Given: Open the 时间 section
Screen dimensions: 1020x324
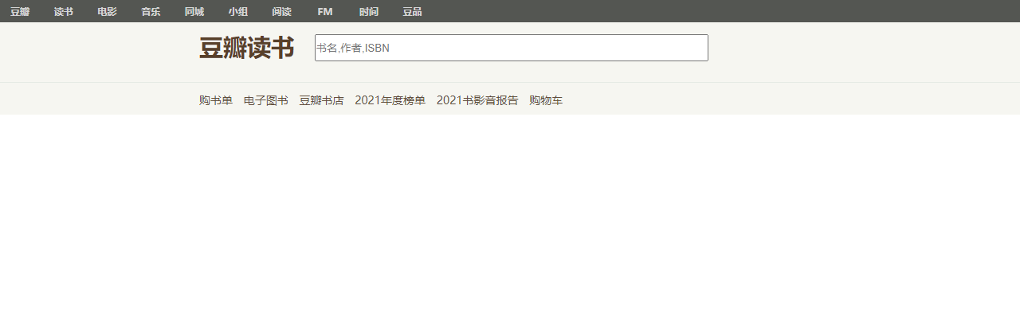Looking at the screenshot, I should (x=369, y=12).
